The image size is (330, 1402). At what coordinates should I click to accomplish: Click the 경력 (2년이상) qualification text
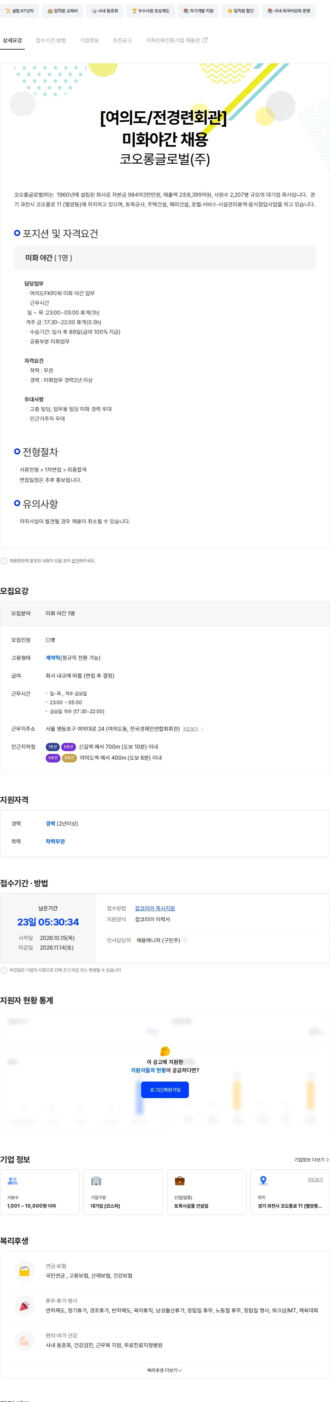pos(62,823)
